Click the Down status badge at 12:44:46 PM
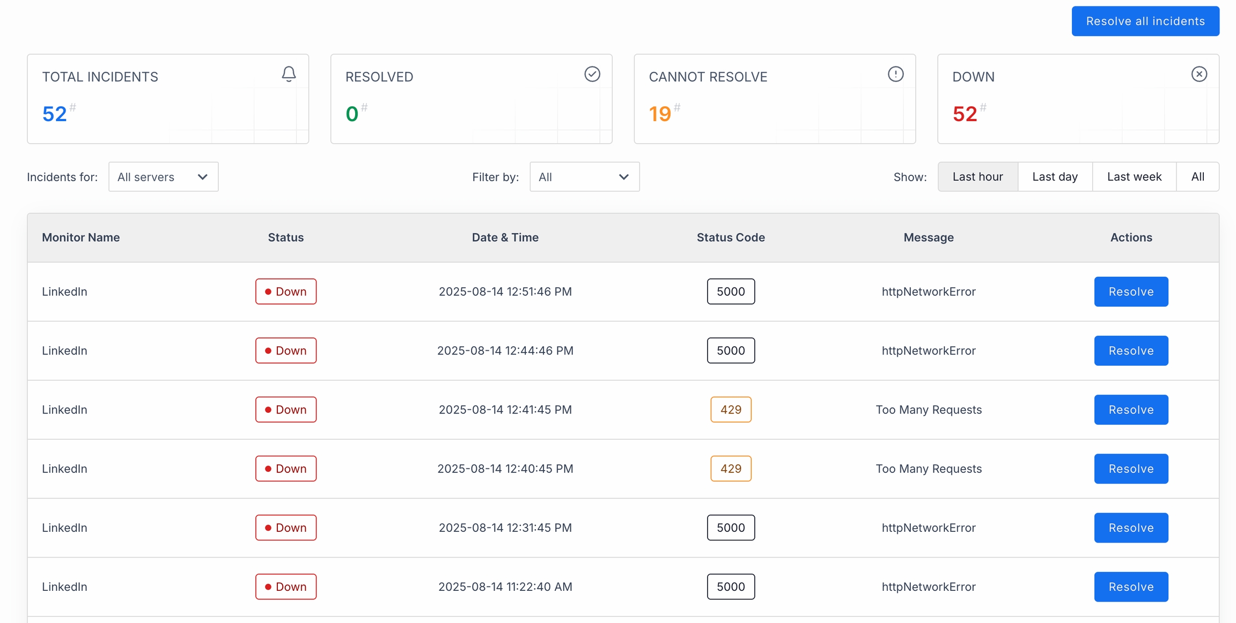This screenshot has height=623, width=1236. 286,351
